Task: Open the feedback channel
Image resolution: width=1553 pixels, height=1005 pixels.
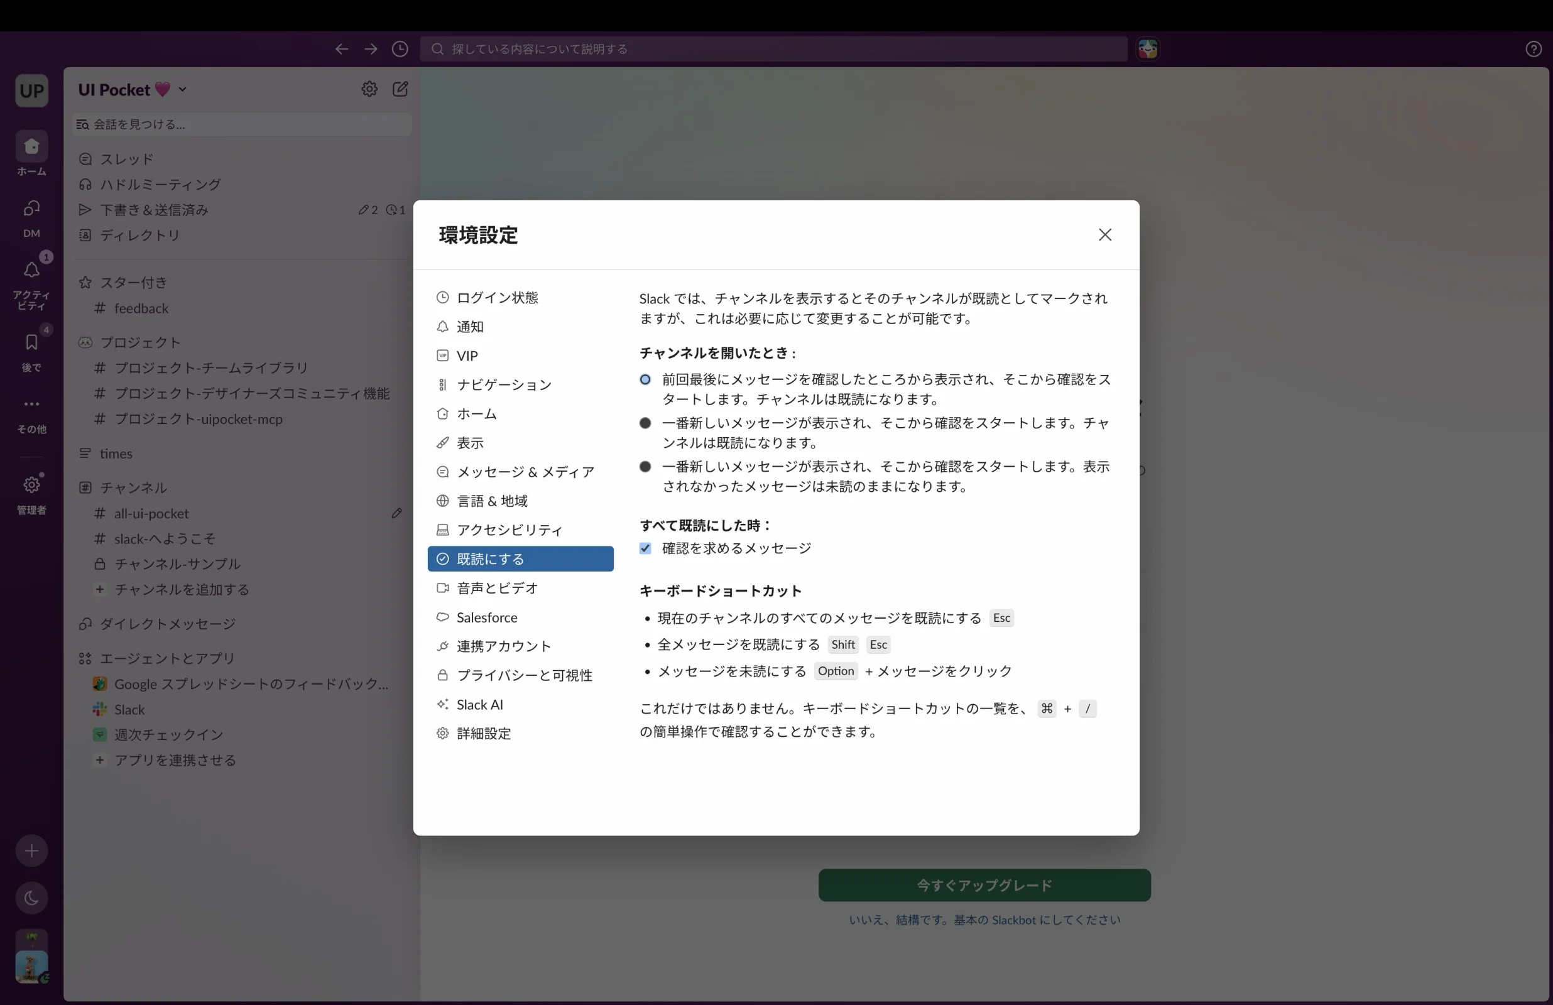Action: point(241,308)
